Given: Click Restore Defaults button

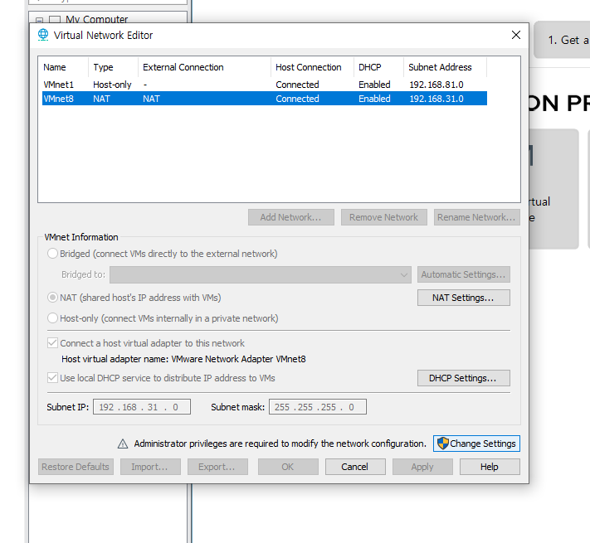Looking at the screenshot, I should pos(76,467).
